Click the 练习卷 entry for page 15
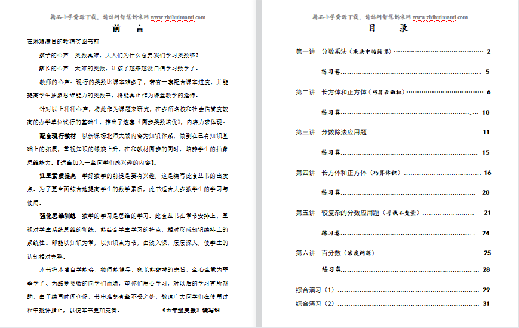This screenshot has width=519, height=328. [x=331, y=153]
